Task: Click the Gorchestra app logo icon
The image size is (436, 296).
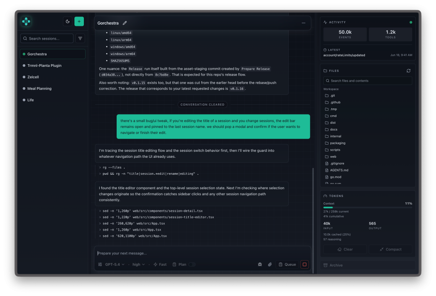Action: pos(26,21)
